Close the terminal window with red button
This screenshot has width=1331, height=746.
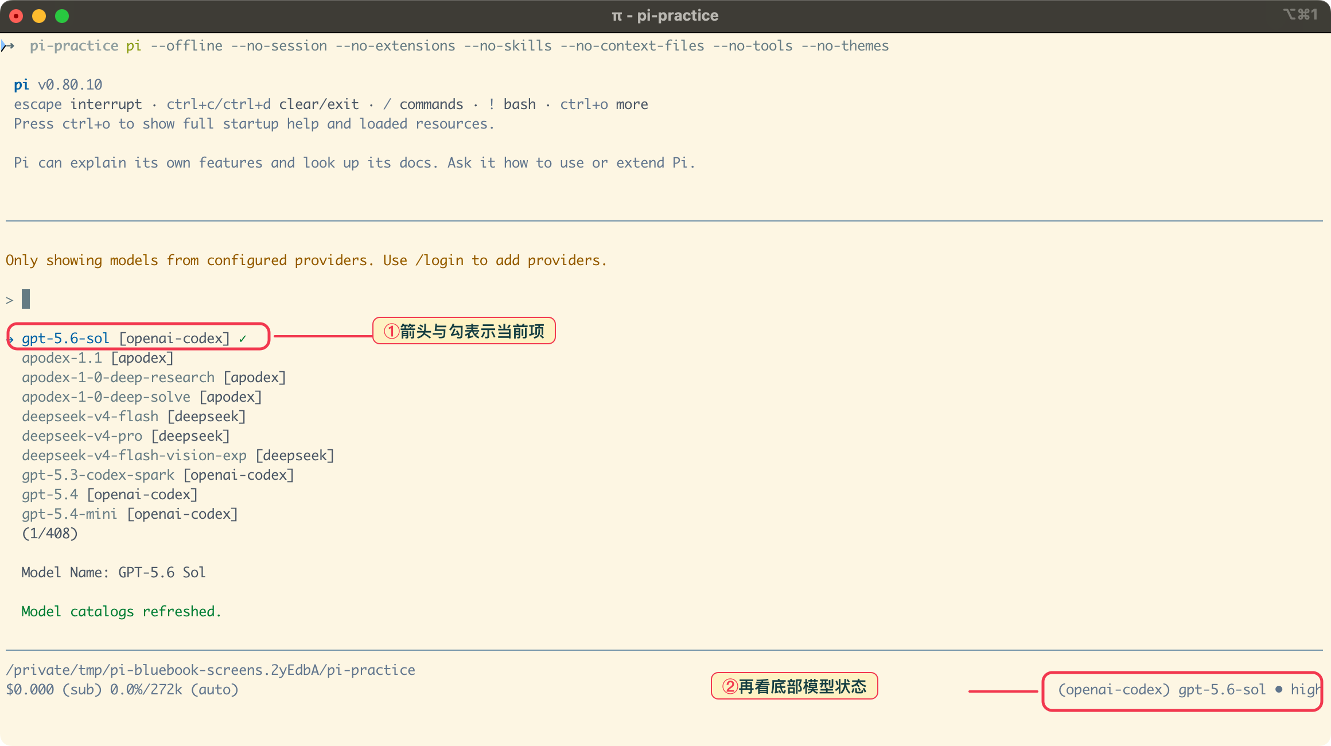pyautogui.click(x=16, y=16)
